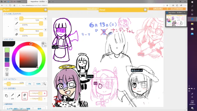Collapse the ズームとプレビュー section
Viewport: 197px width, 111px height.
pos(11,79)
